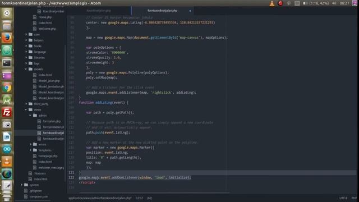Screen dimensions: 359x202
Task: Click the 'poly.setMap(map);' code line
Action: (102, 77)
